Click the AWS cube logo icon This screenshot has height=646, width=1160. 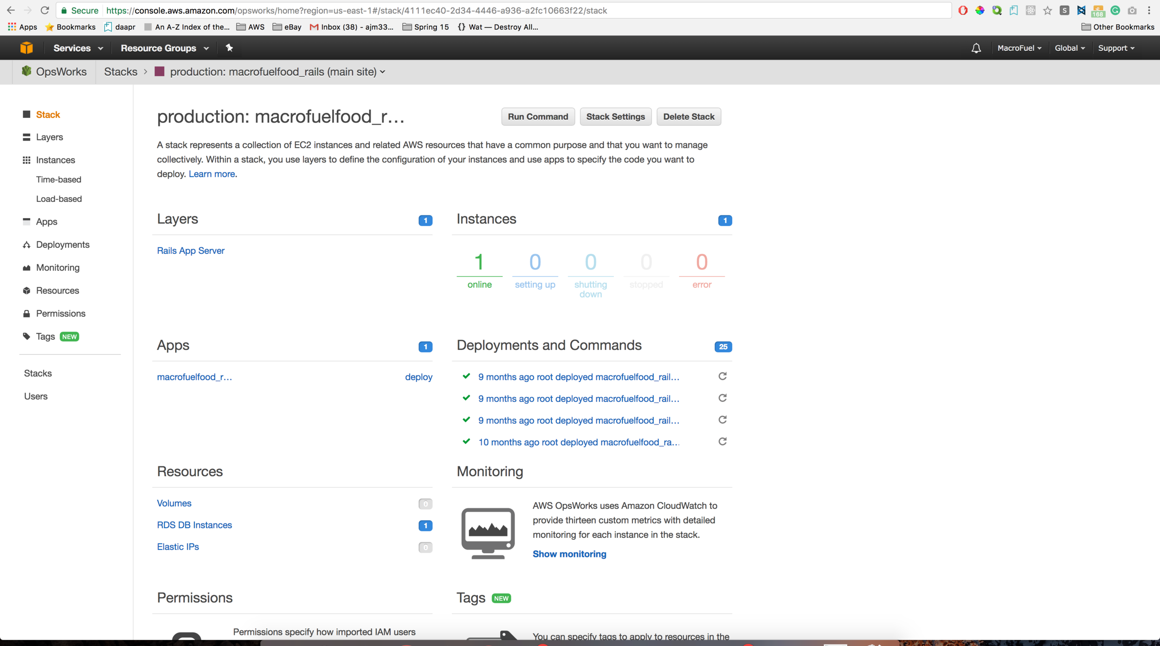click(x=26, y=48)
